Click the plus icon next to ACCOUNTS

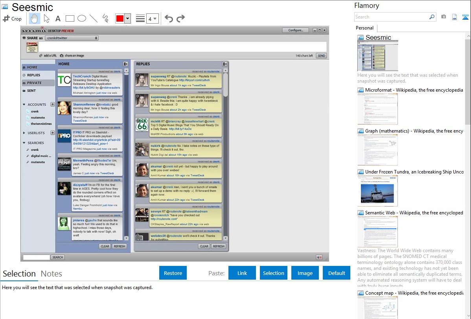53,104
